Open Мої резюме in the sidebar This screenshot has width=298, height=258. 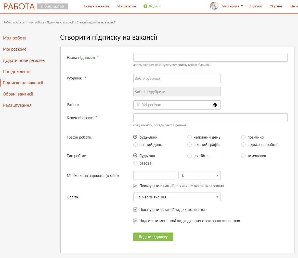(15, 49)
